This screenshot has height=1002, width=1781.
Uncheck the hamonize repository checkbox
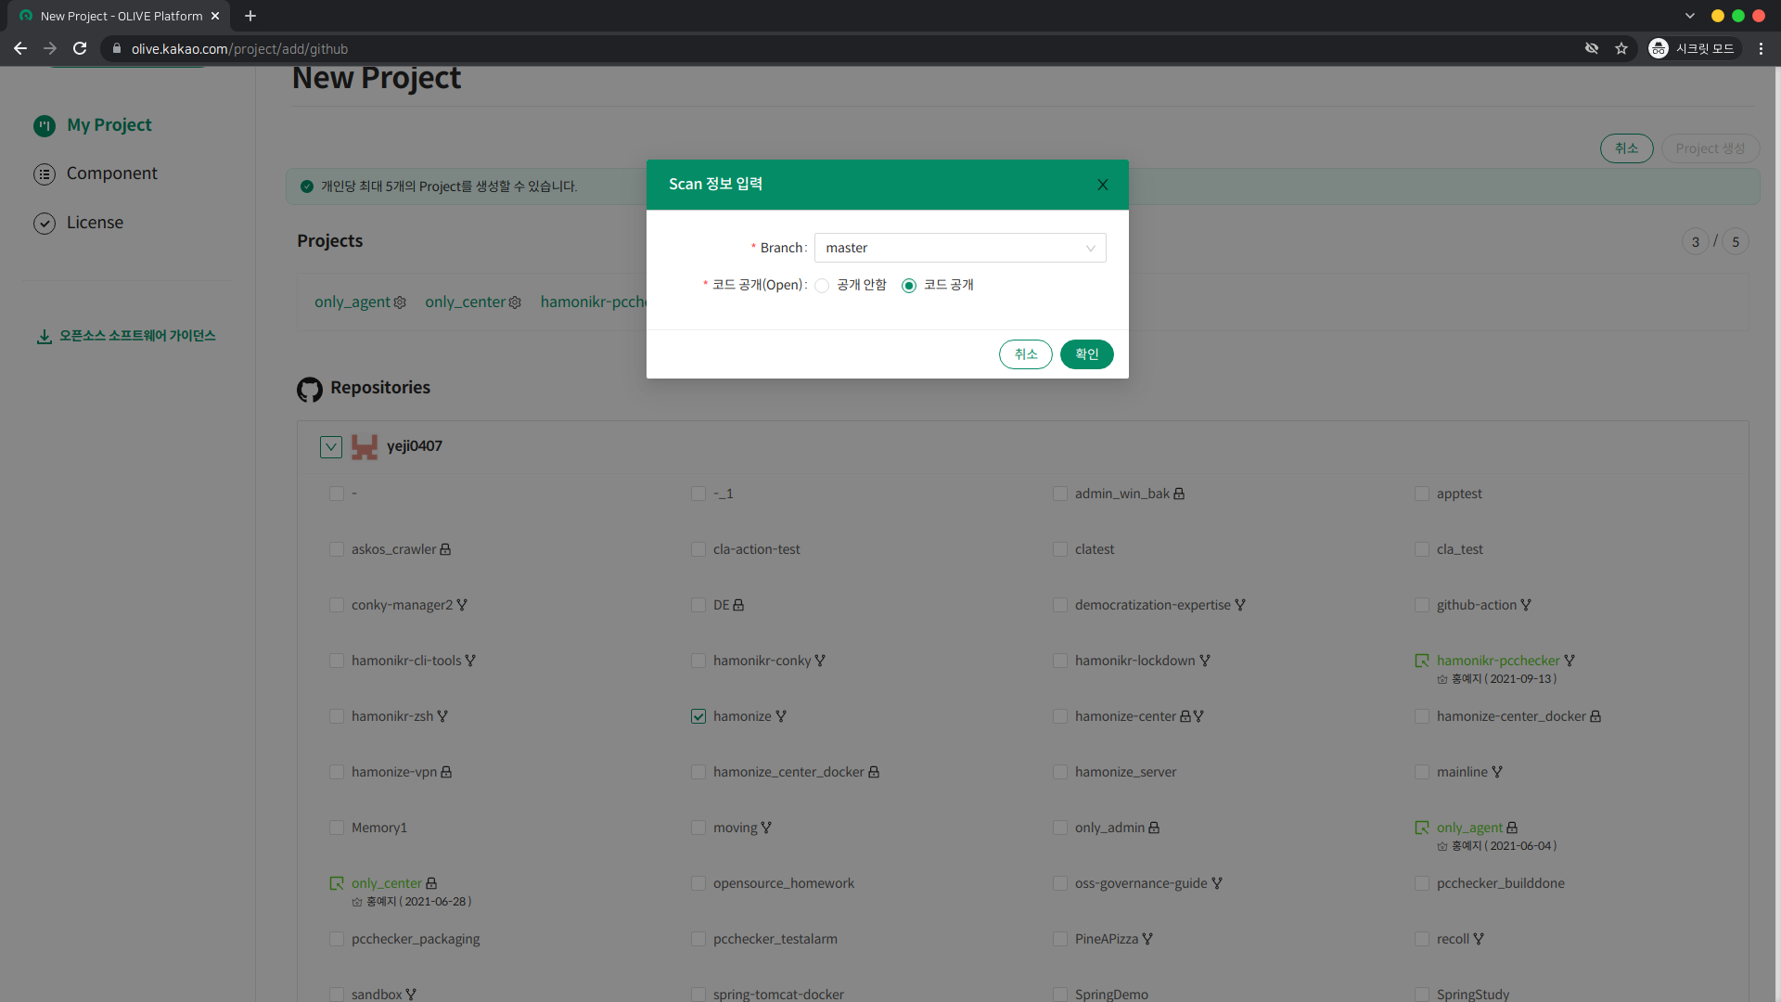(x=698, y=716)
